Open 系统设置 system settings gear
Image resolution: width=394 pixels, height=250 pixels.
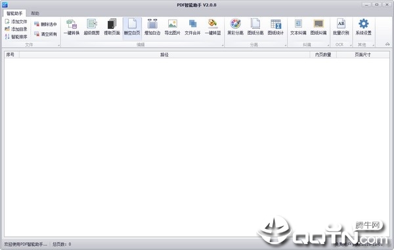363,27
